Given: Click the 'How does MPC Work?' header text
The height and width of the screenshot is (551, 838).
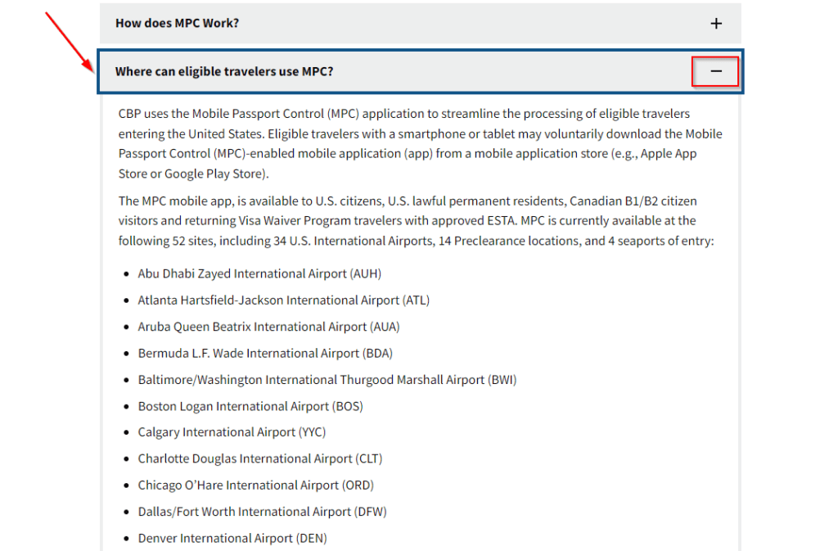Looking at the screenshot, I should point(178,23).
